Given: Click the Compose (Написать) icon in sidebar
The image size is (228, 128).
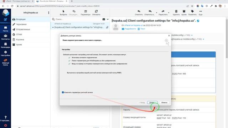Looking at the screenshot, I should pos(5,21).
